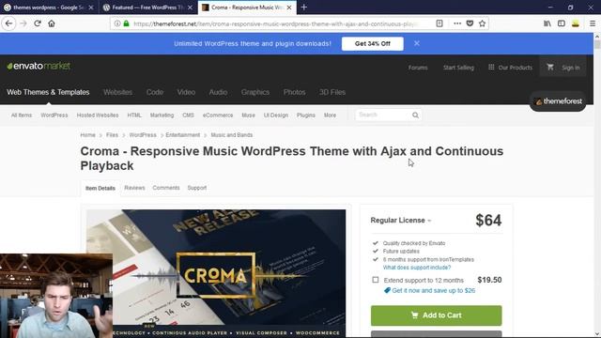Click the Croma theme preview image
Viewport: 601px width, 338px height.
coord(216,273)
